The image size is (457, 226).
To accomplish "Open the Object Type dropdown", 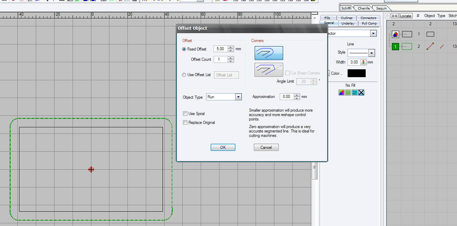I will [238, 97].
